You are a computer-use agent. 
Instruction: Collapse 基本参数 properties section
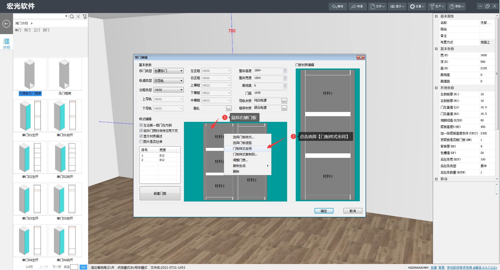click(x=436, y=49)
